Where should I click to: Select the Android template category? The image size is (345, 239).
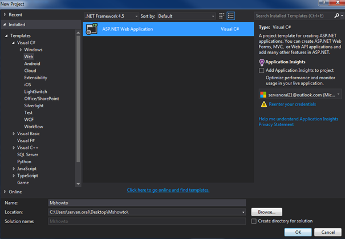coord(32,64)
